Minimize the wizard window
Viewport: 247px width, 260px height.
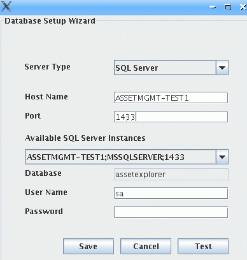(x=213, y=8)
